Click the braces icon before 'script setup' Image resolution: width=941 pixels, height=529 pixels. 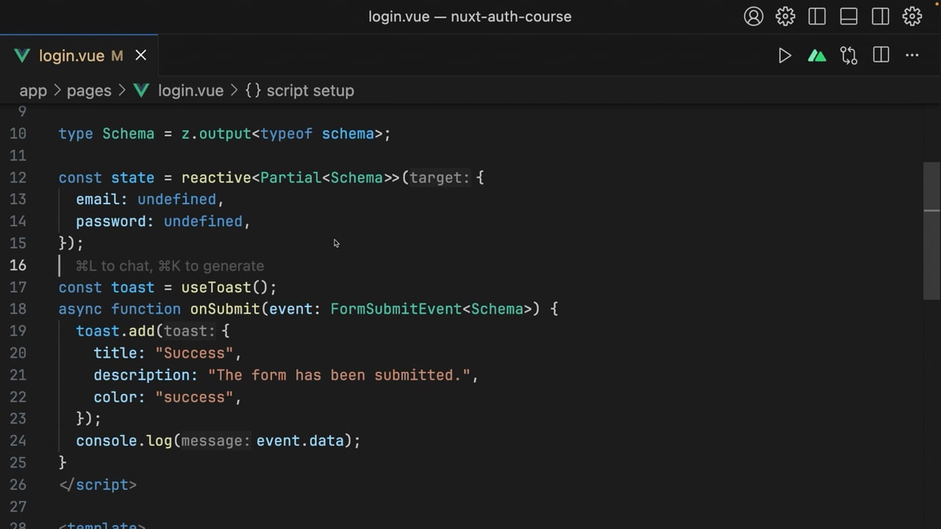click(254, 90)
